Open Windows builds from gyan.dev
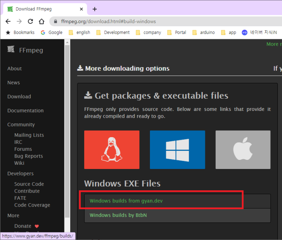The height and width of the screenshot is (240, 282). (x=126, y=201)
